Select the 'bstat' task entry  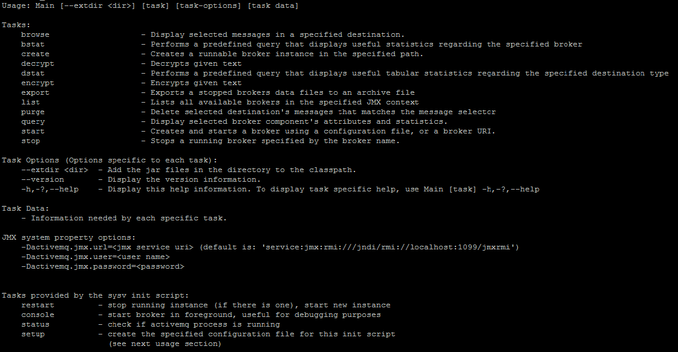(33, 44)
